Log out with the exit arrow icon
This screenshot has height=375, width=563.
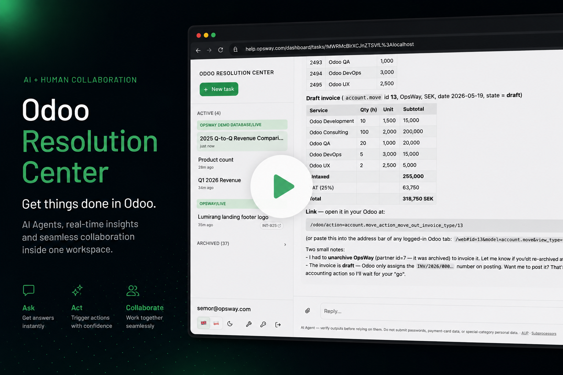coord(278,325)
